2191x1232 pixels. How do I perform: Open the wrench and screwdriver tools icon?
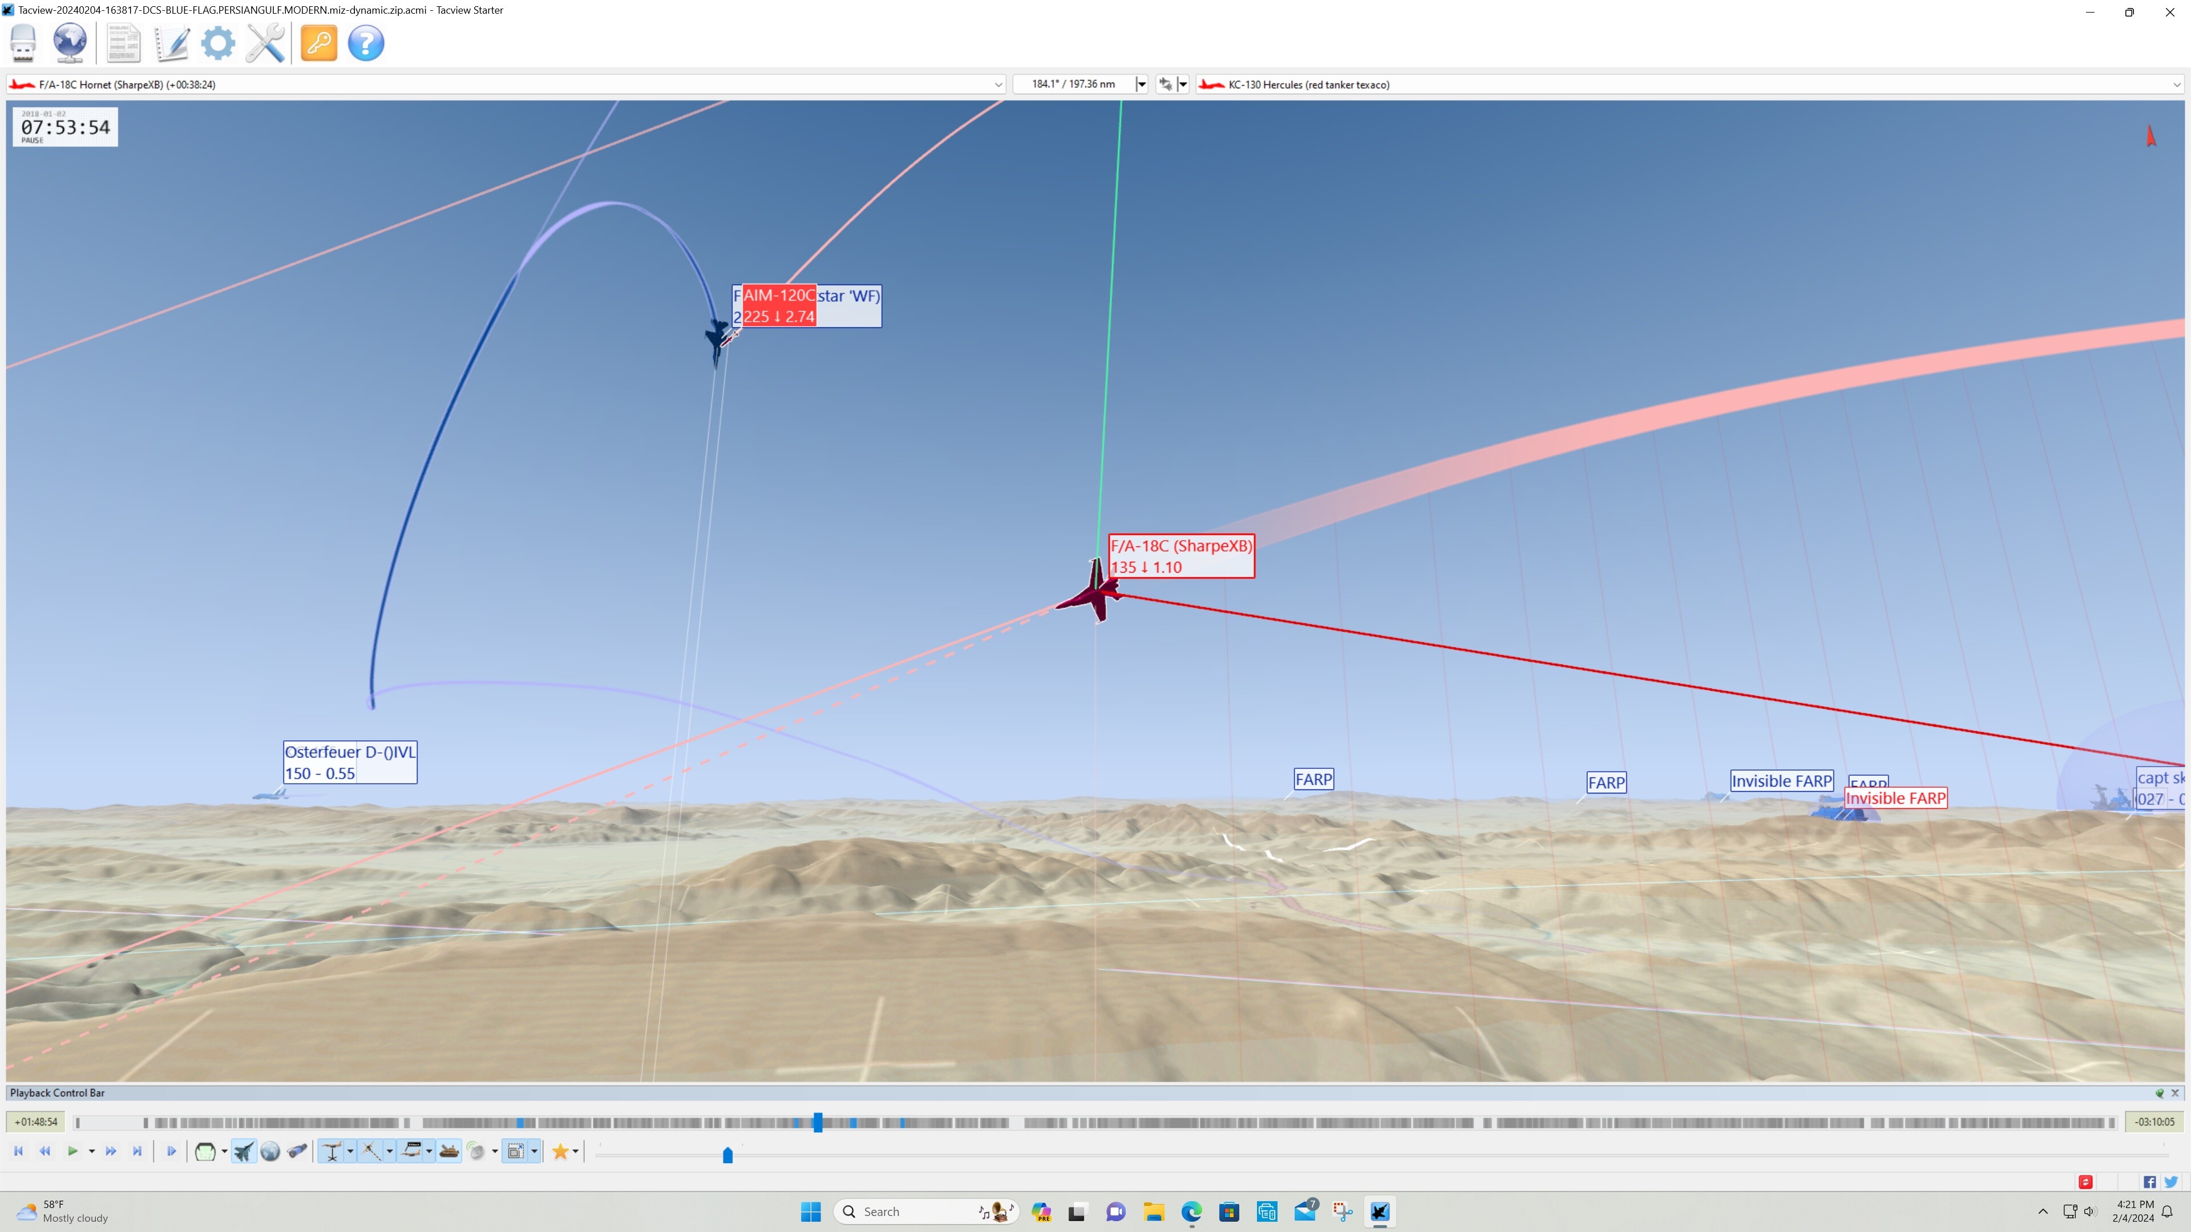point(265,43)
